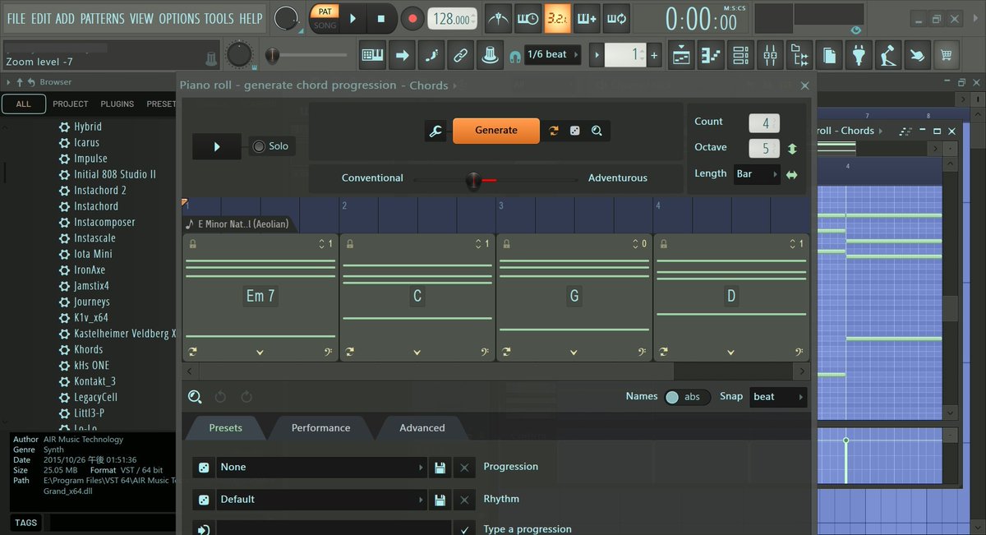Image resolution: width=986 pixels, height=535 pixels.
Task: Change Length from Bar using its dropdown
Action: pos(757,173)
